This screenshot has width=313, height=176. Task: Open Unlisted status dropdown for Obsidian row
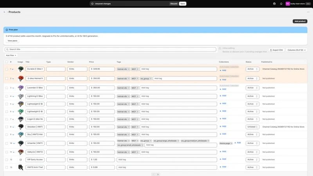pos(252,127)
